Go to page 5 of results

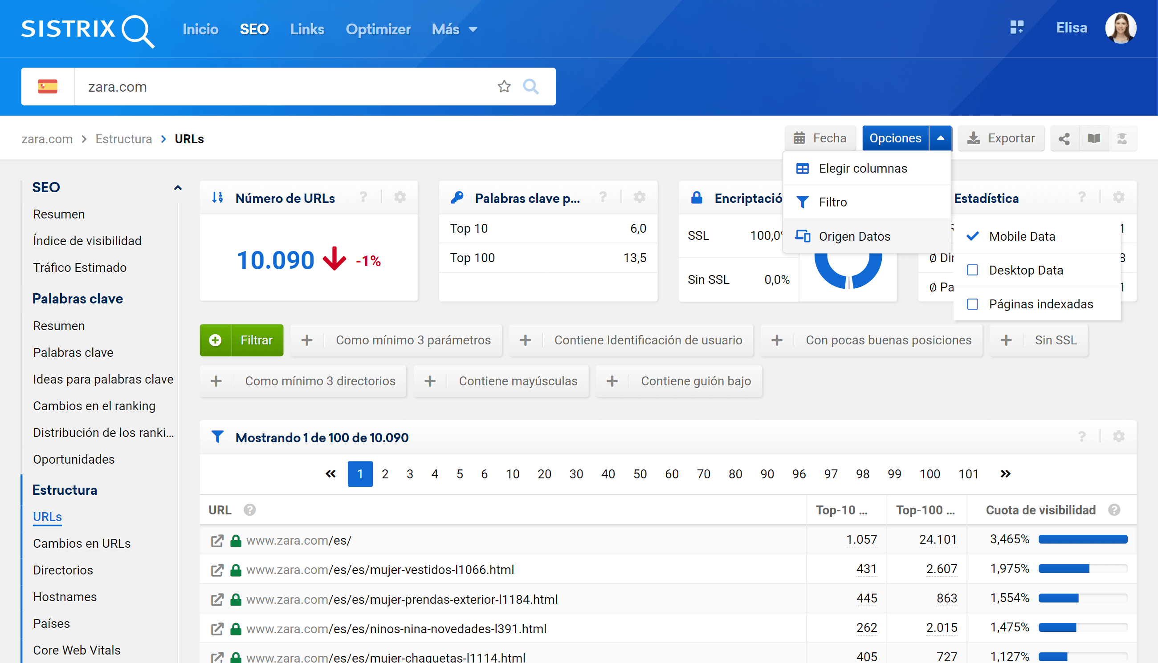click(x=459, y=474)
